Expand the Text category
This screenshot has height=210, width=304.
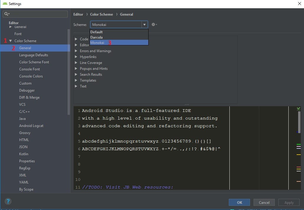[76, 86]
